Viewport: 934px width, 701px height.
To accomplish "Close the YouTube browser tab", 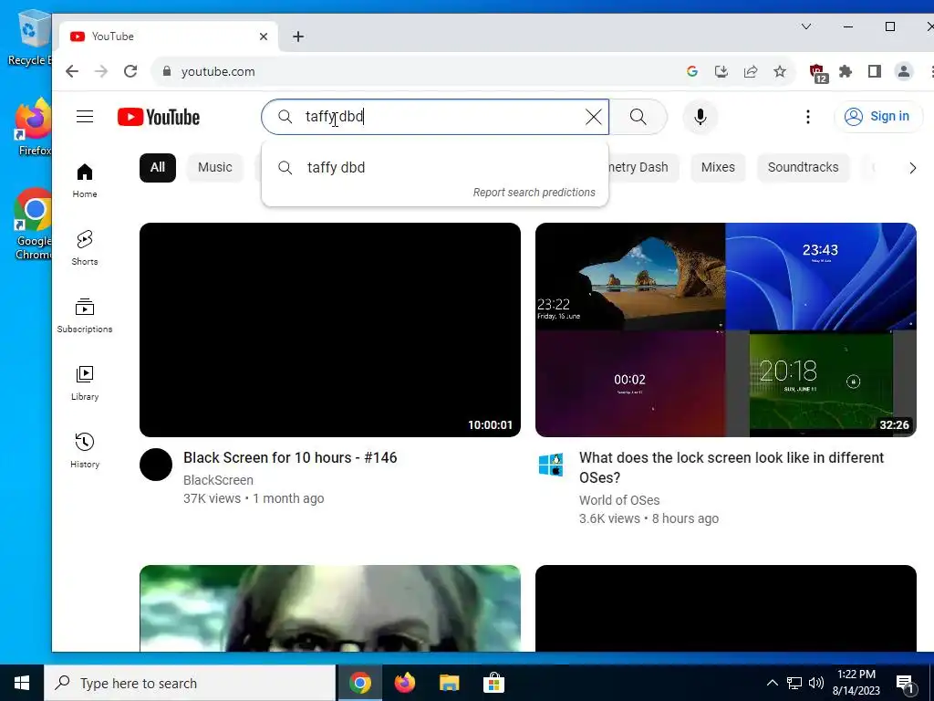I will (x=264, y=37).
